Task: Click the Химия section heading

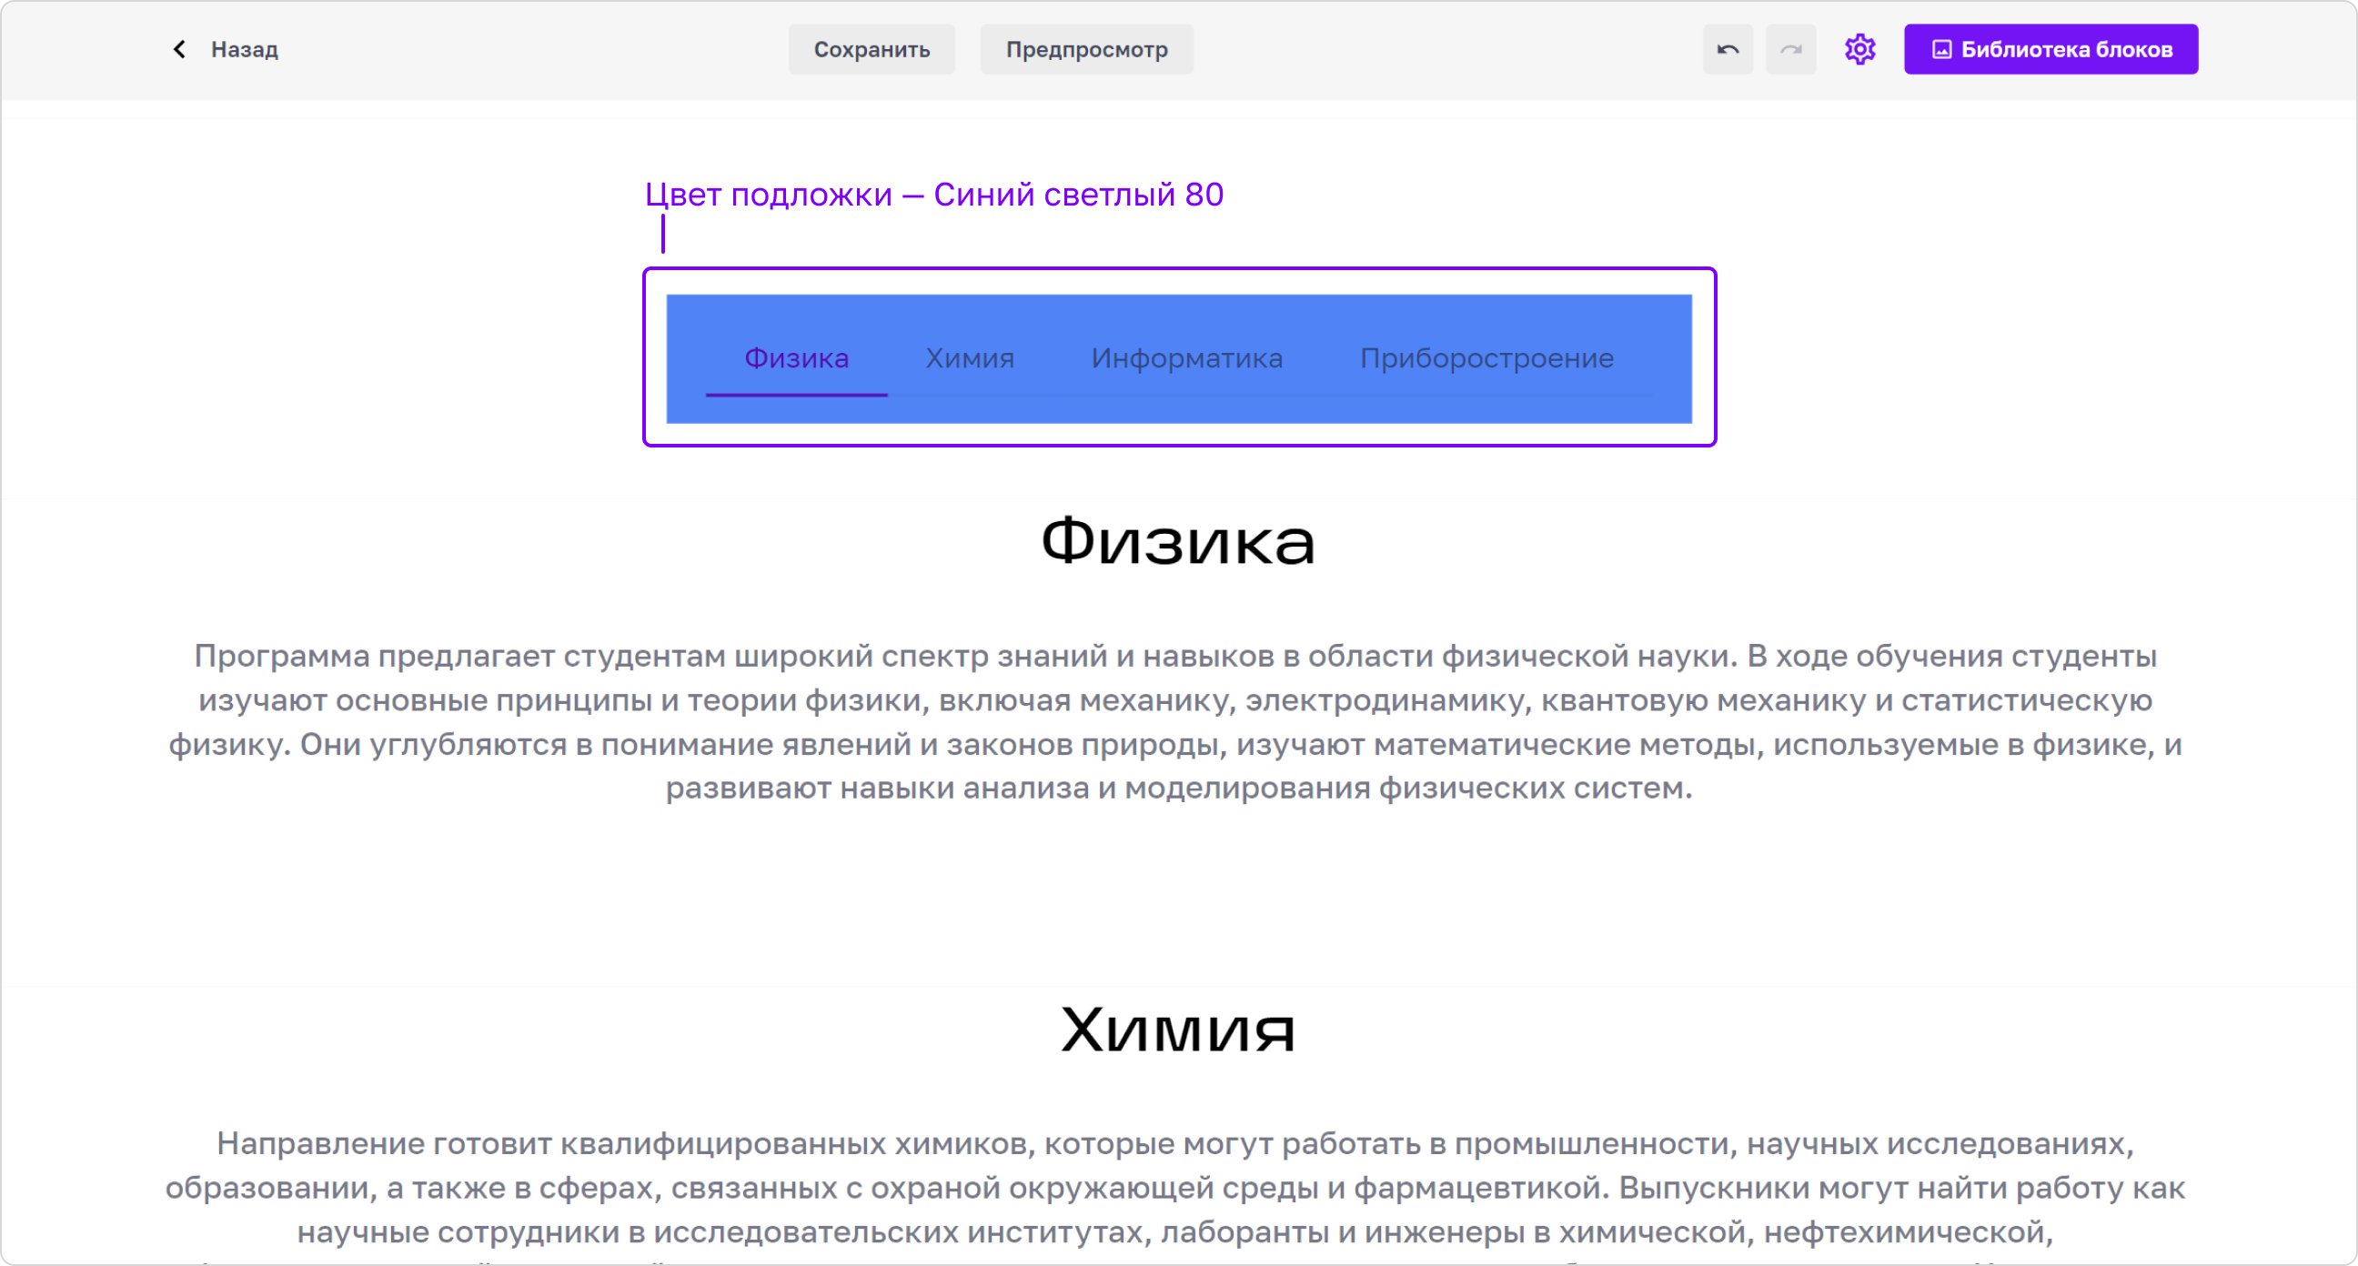Action: (1178, 1030)
